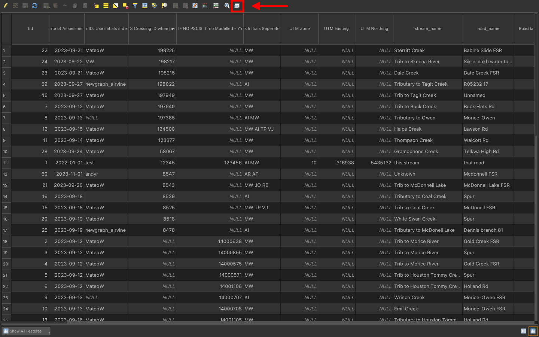Click the new field icon
The width and height of the screenshot is (539, 337).
click(x=176, y=6)
